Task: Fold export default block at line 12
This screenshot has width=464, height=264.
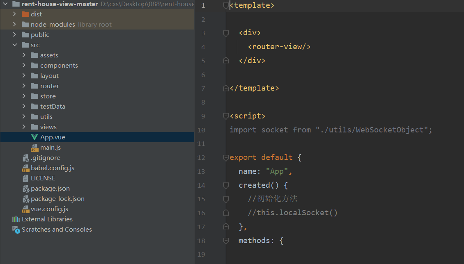Action: click(226, 157)
